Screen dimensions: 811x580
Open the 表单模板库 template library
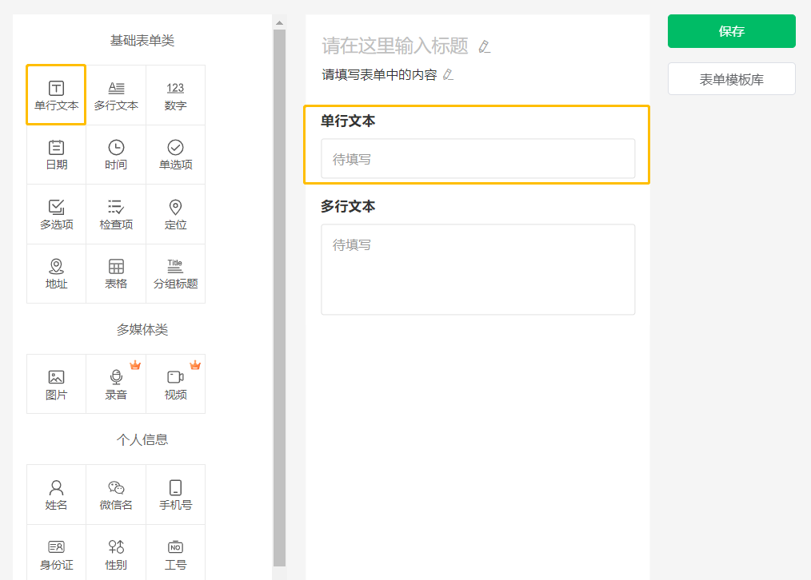731,79
